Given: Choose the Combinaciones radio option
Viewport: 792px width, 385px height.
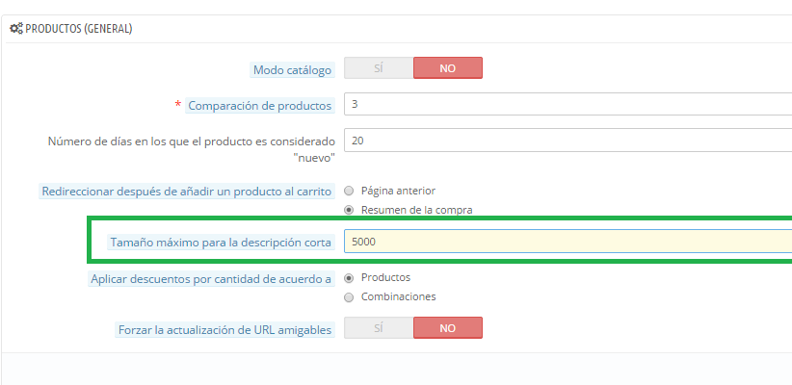Looking at the screenshot, I should 349,296.
